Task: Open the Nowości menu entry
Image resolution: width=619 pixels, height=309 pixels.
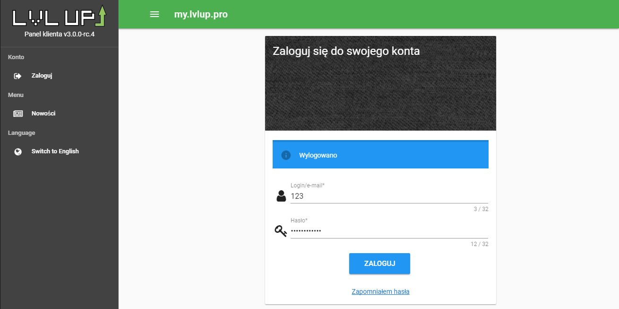Action: pos(43,114)
